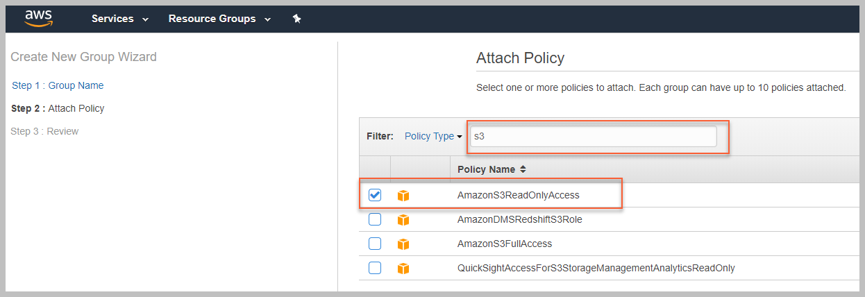
Task: Sort by Policy Name column header
Action: click(492, 169)
